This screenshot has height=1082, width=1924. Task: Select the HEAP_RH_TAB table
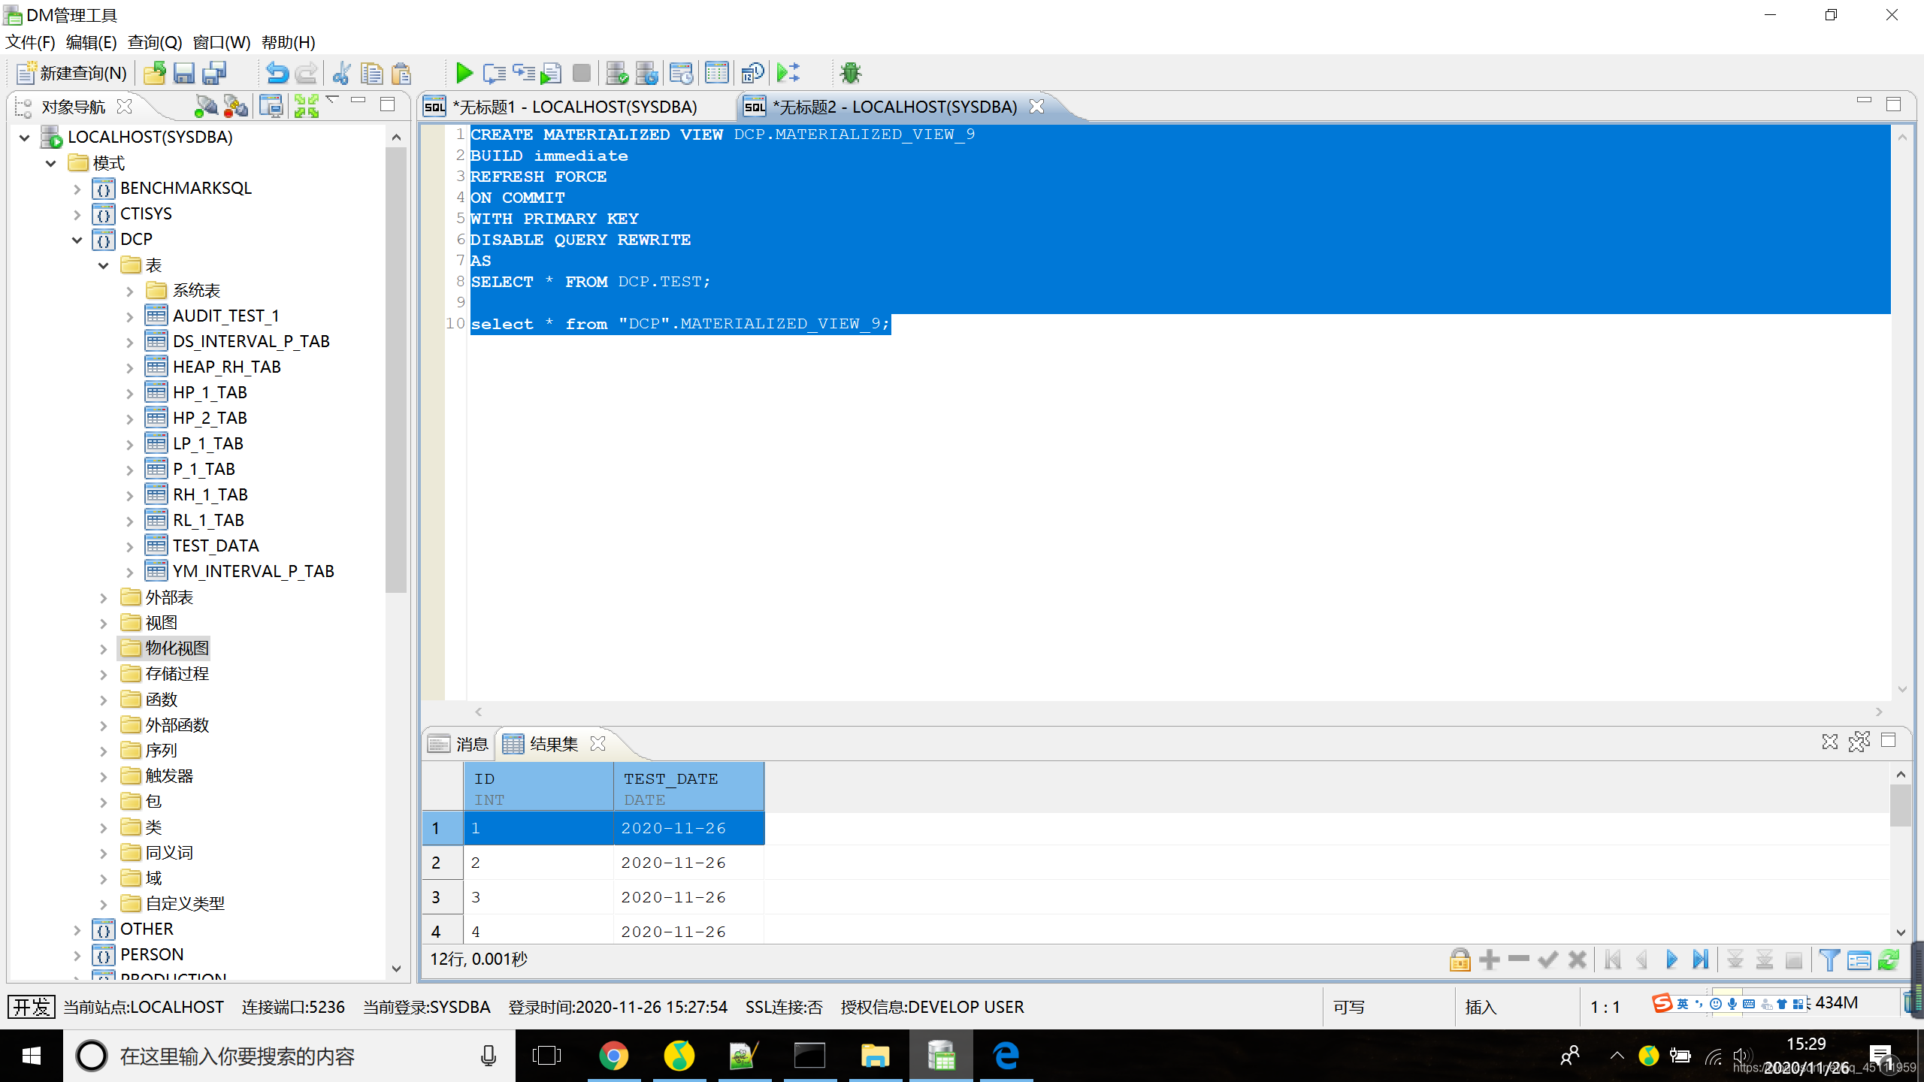point(226,367)
